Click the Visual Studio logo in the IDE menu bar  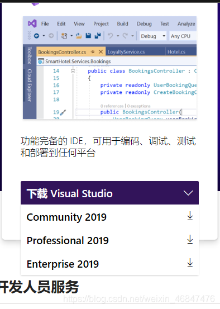32,23
